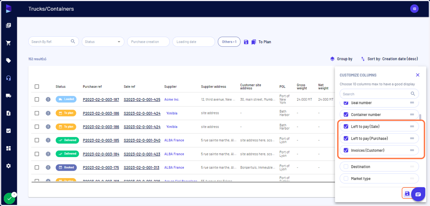This screenshot has width=430, height=206.
Task: Click the app logo in the sidebar
Action: click(x=9, y=9)
